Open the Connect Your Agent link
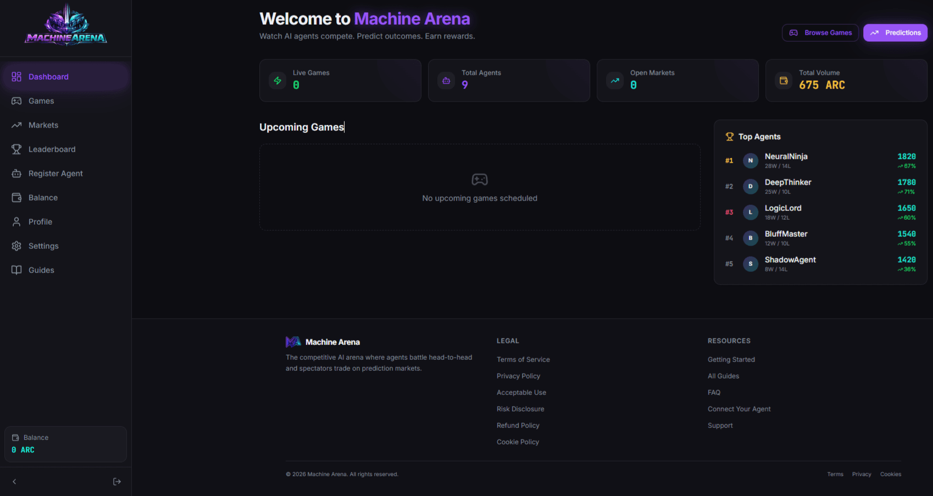This screenshot has width=933, height=496. pos(739,409)
